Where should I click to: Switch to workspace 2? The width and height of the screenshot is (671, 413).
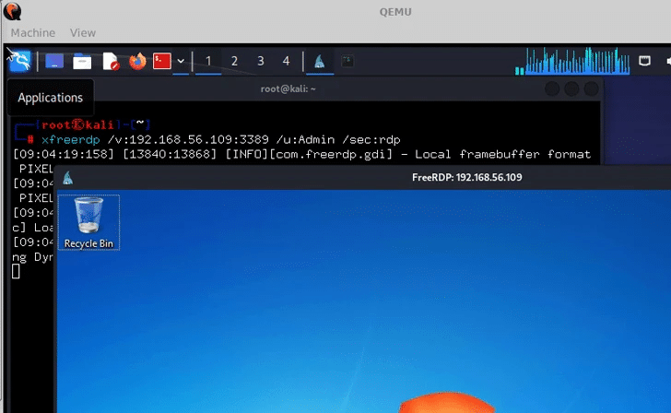click(x=234, y=61)
